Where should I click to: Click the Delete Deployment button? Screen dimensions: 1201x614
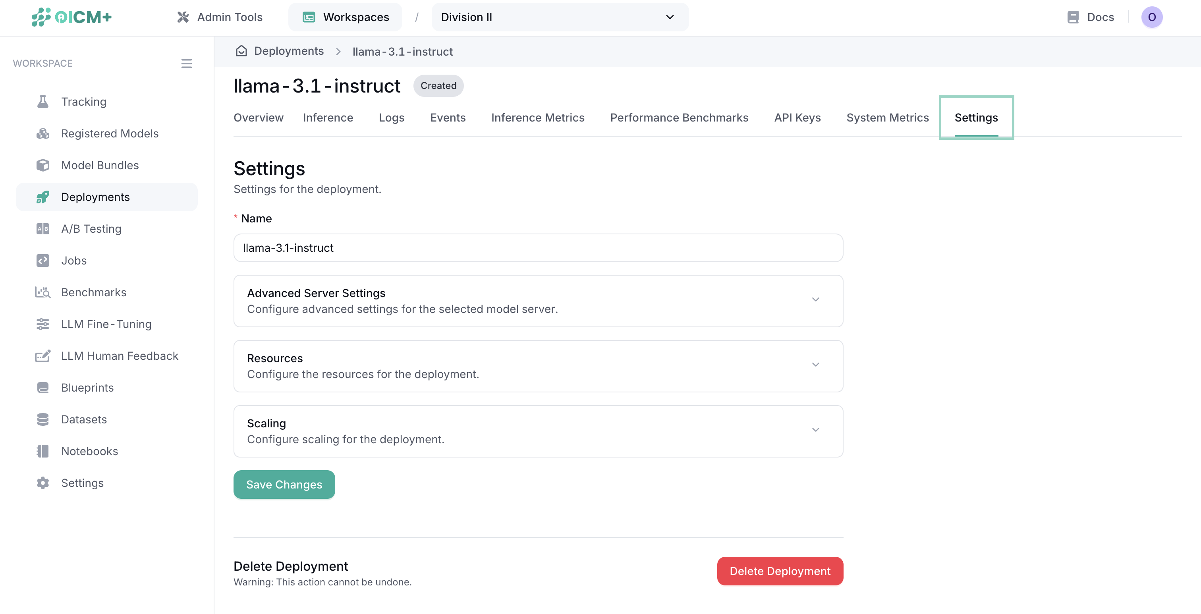point(780,571)
